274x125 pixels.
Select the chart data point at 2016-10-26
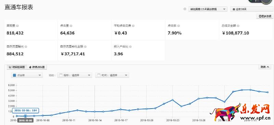tap(199, 99)
